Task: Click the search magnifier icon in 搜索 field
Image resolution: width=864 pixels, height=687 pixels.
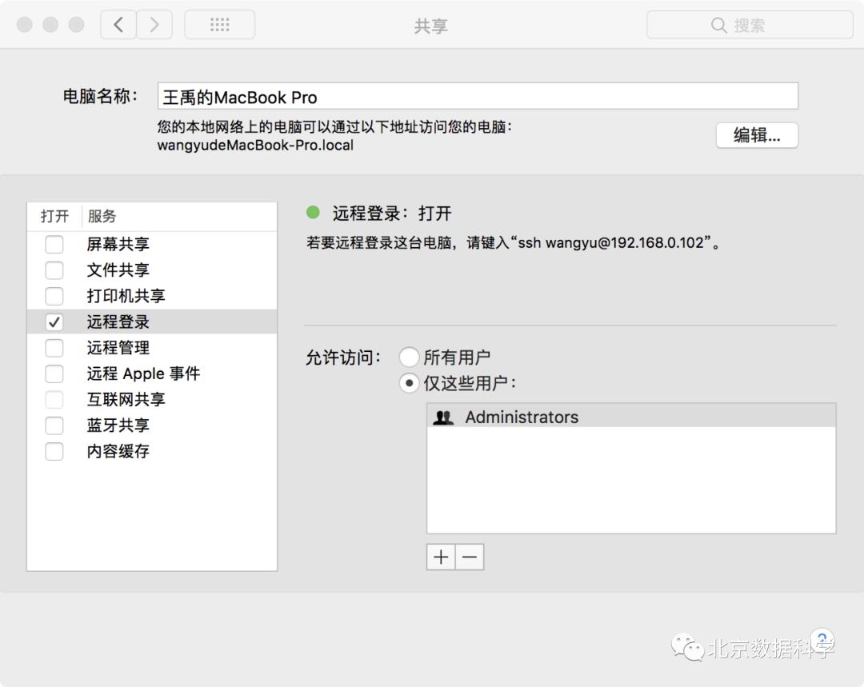Action: [719, 25]
